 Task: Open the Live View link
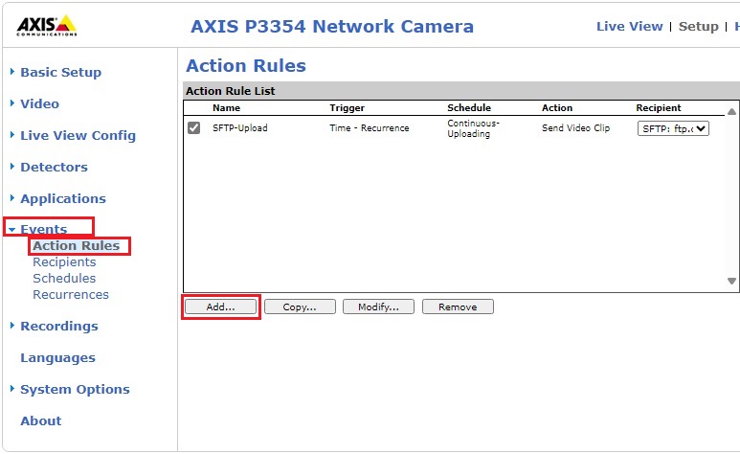pyautogui.click(x=629, y=26)
